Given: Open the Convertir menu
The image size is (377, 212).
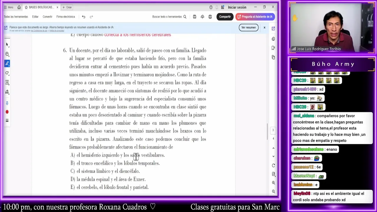Looking at the screenshot, I should pos(47,17).
